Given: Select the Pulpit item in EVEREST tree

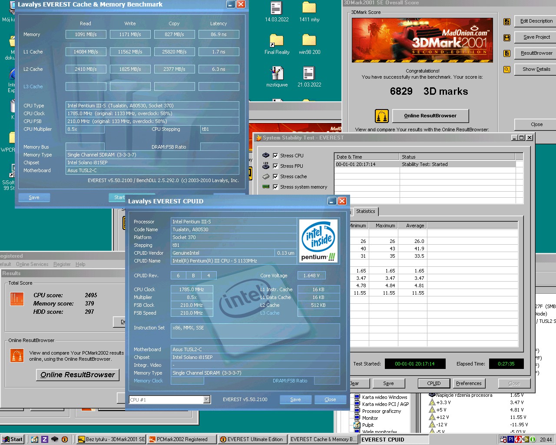Looking at the screenshot, I should pos(367,425).
